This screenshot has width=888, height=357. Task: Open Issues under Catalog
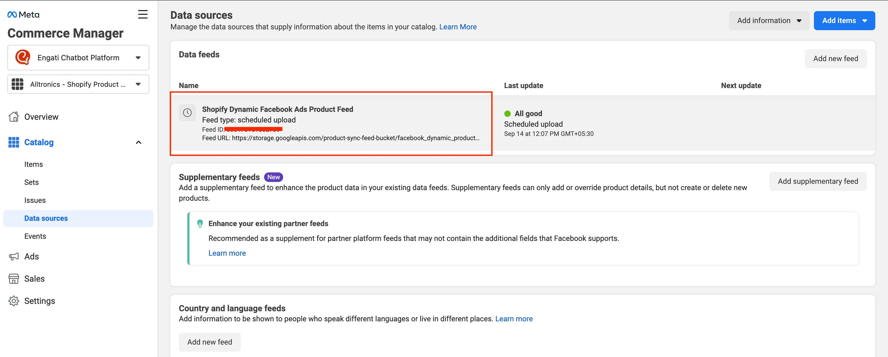(35, 200)
